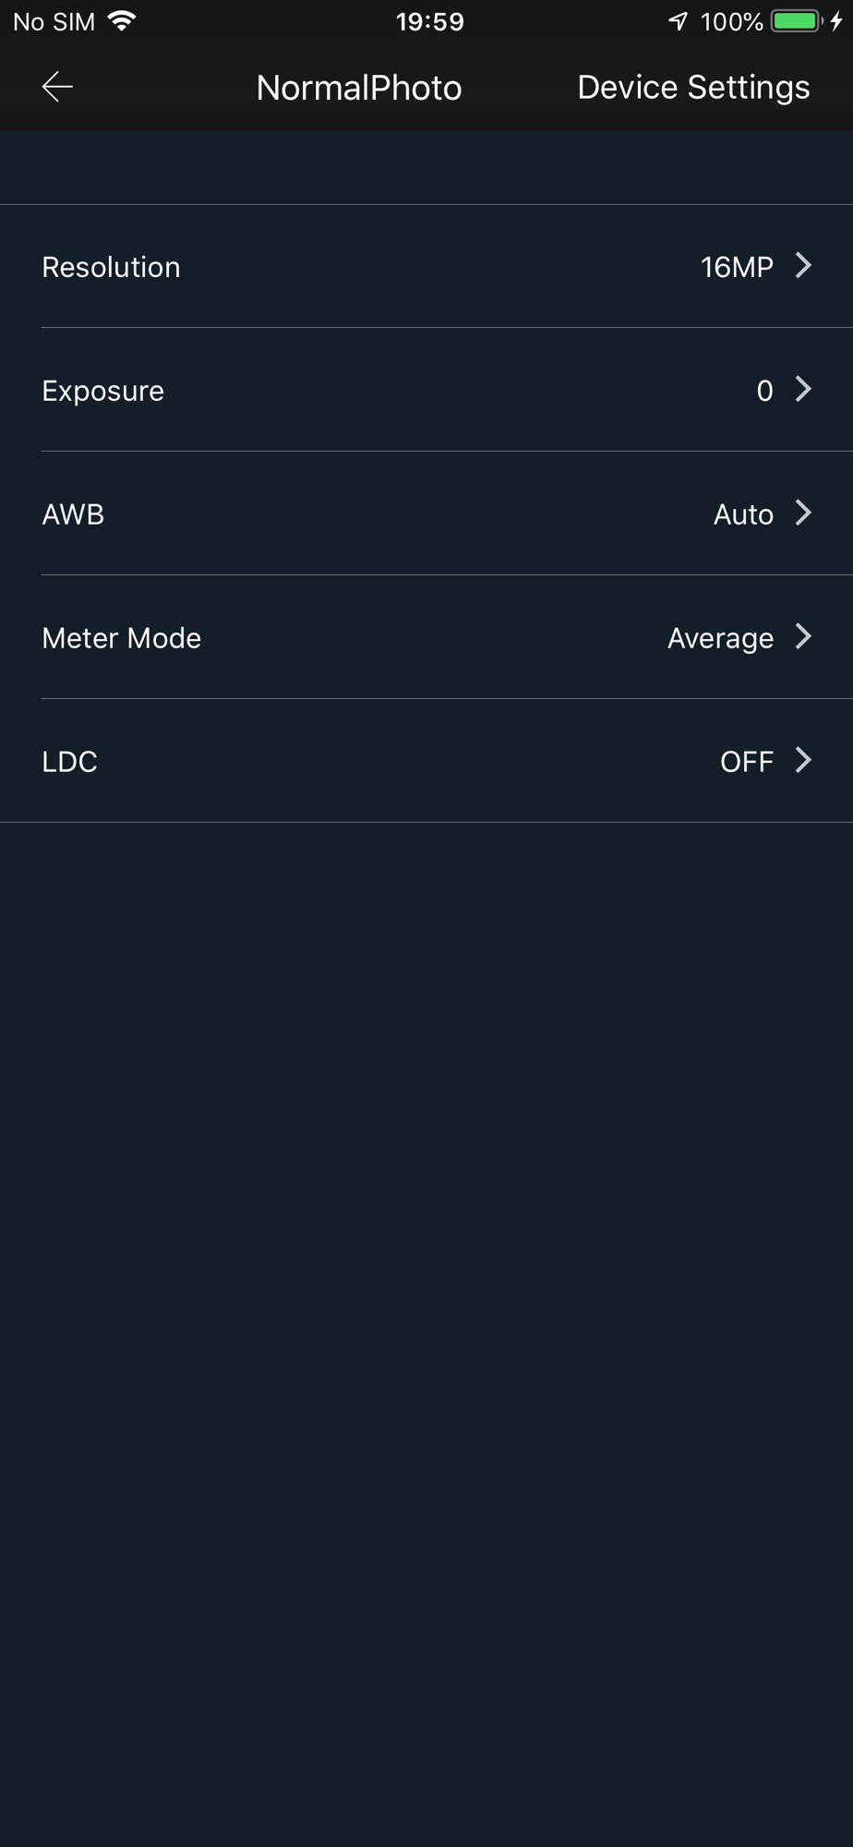Open the LDC setting

(x=69, y=762)
